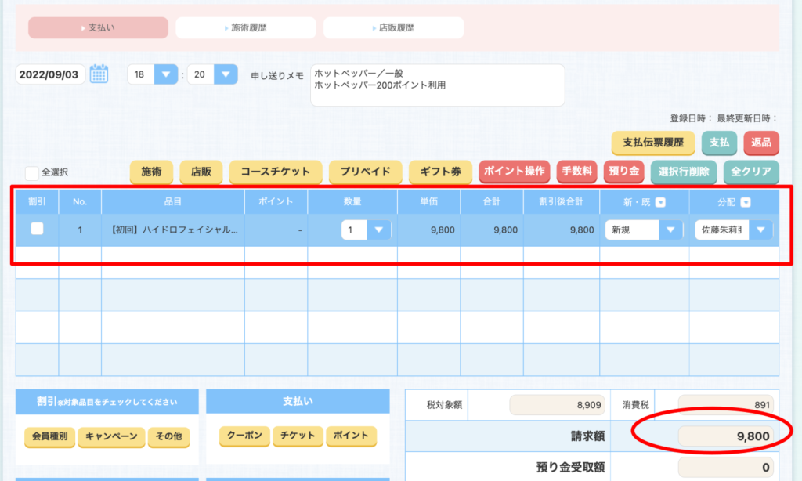Click the 申し送りメモ text area
This screenshot has width=802, height=481.
click(x=437, y=85)
